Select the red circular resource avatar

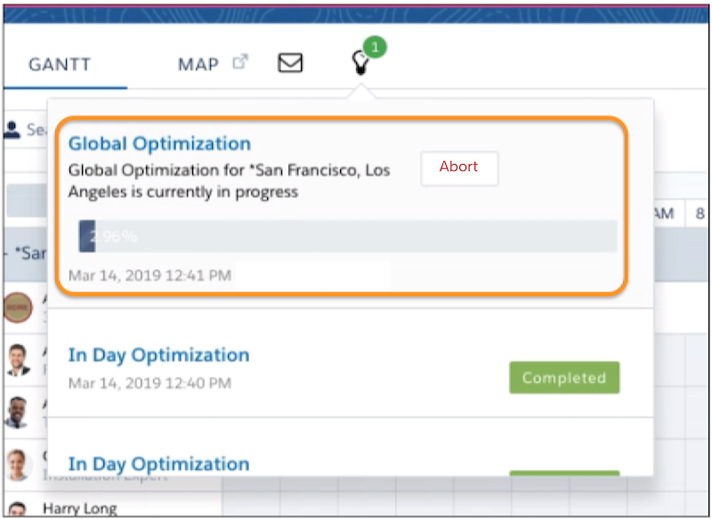18,305
